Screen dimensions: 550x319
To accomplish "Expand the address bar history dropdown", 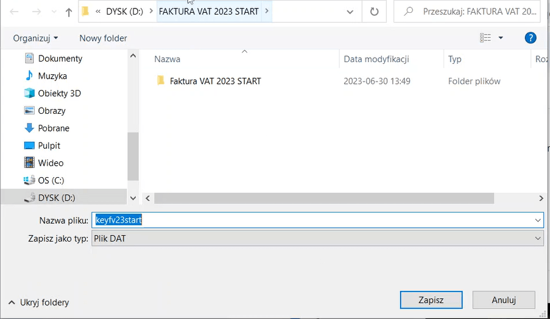I will [350, 12].
